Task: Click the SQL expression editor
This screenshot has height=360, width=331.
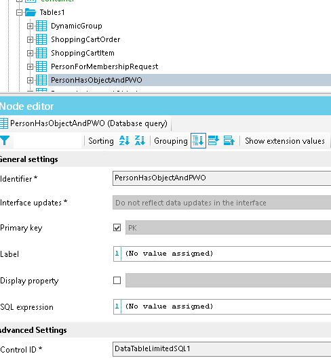Action: click(222, 306)
